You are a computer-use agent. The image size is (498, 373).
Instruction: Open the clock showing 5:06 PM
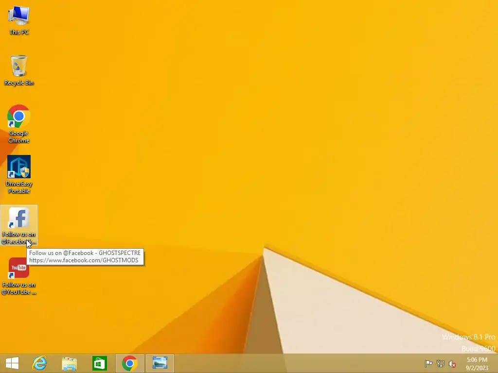tap(477, 360)
